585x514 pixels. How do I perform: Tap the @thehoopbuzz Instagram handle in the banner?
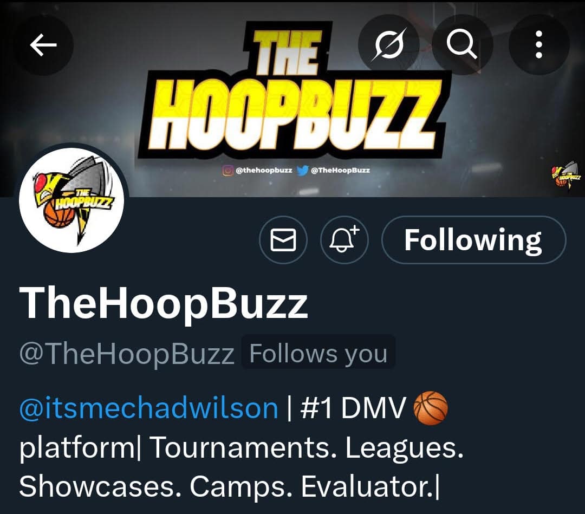pyautogui.click(x=264, y=170)
